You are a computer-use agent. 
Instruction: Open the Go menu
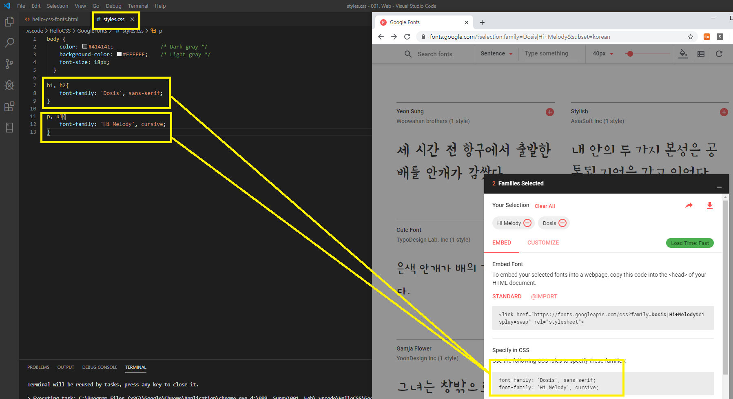pos(96,6)
